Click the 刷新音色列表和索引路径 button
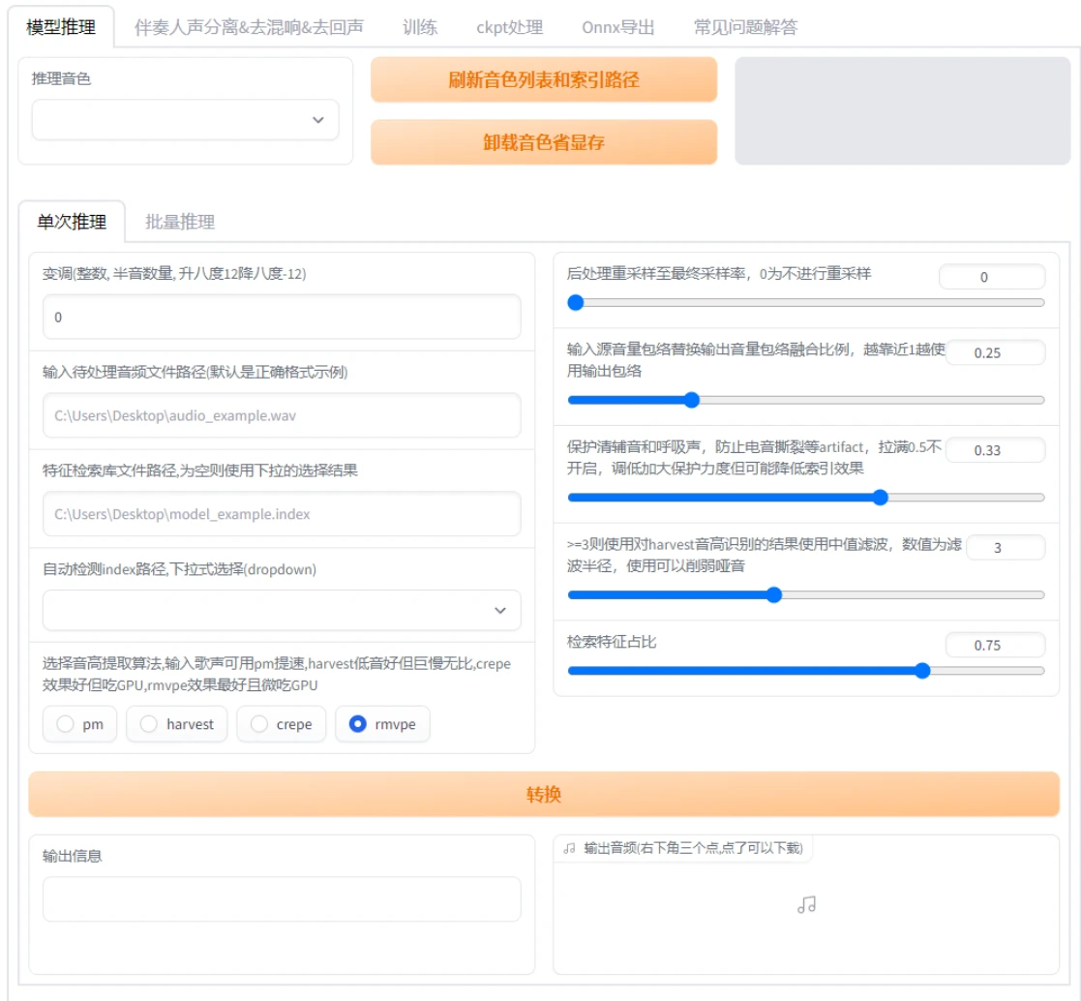 pyautogui.click(x=543, y=81)
